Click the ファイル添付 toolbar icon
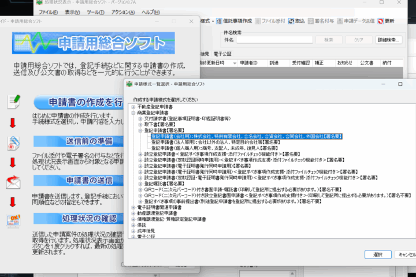The height and width of the screenshot is (277, 416). click(258, 21)
